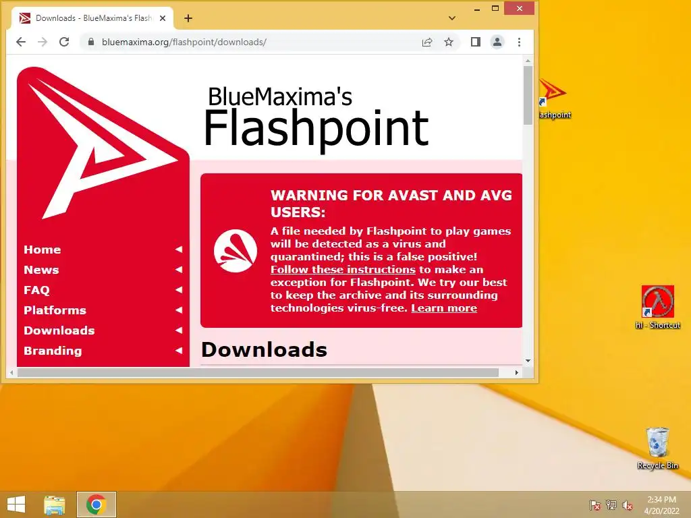Click the Chrome taskbar icon
Viewport: 691px width, 518px height.
(96, 505)
